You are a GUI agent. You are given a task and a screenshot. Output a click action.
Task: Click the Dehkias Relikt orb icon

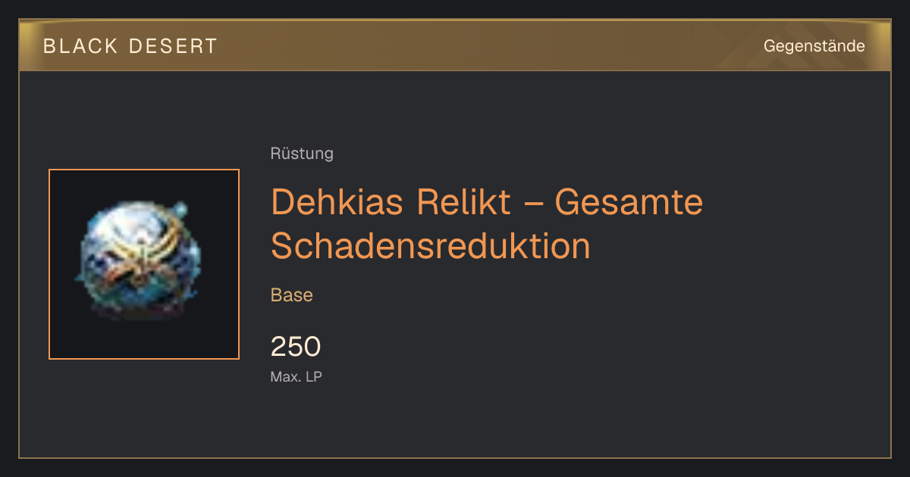tap(140, 258)
